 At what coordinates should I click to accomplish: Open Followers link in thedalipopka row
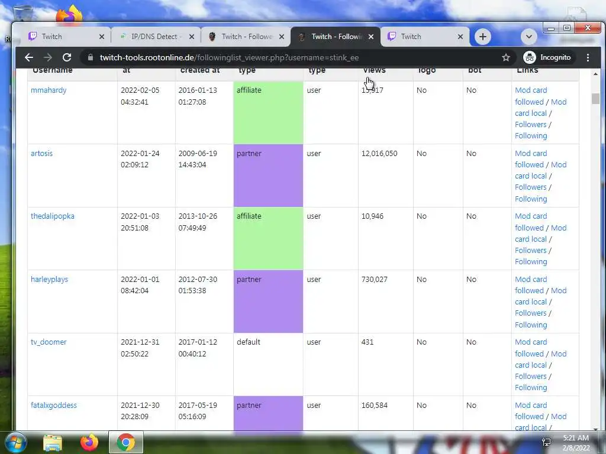[531, 250]
